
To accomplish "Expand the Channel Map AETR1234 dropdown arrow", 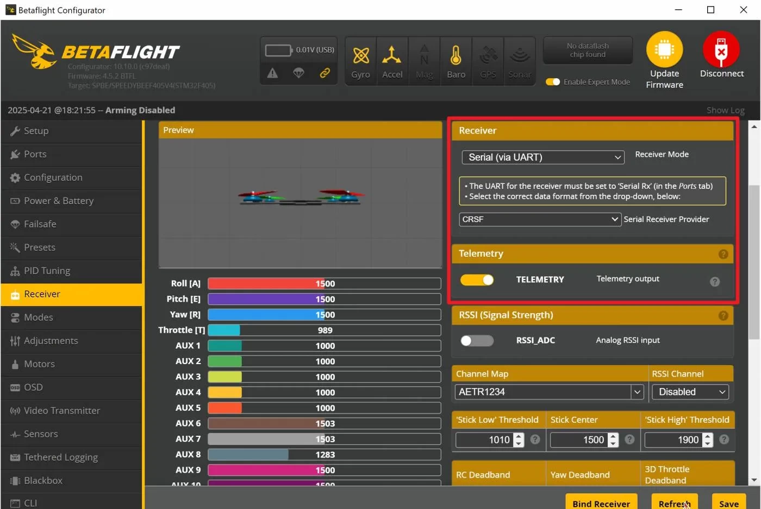I will (638, 392).
